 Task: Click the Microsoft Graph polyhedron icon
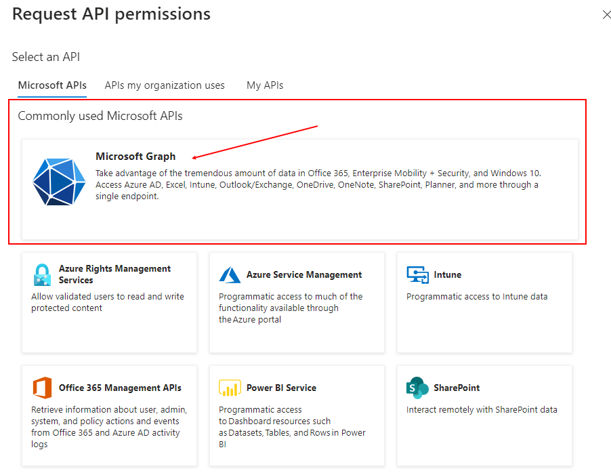point(59,182)
